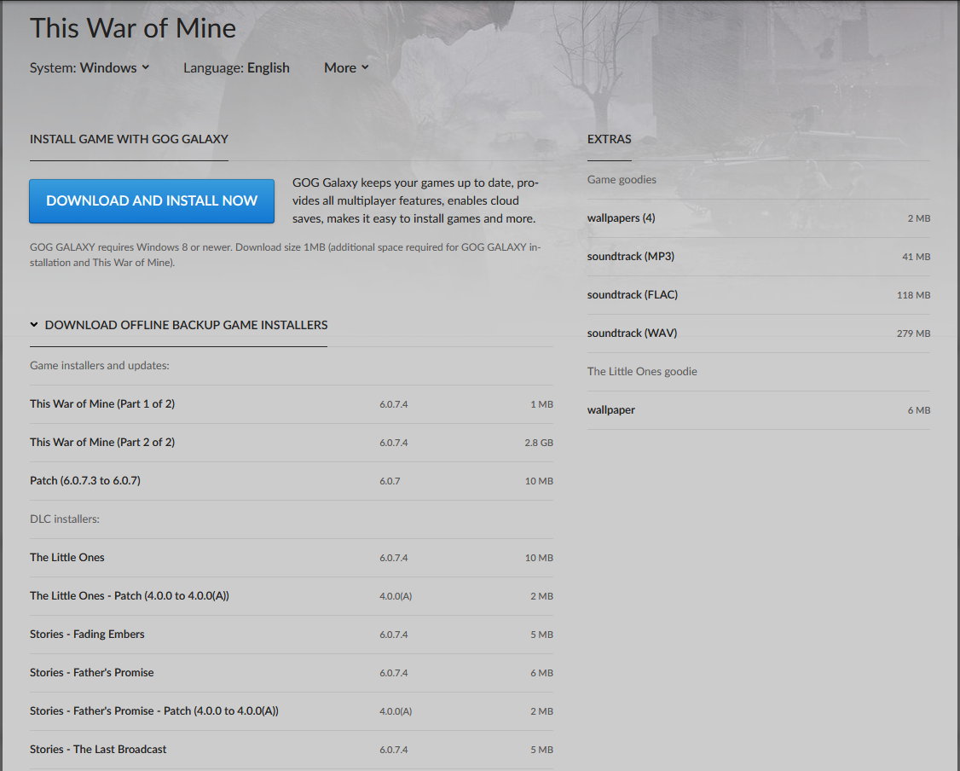
Task: Download The Little Ones DLC installer
Action: coord(292,557)
